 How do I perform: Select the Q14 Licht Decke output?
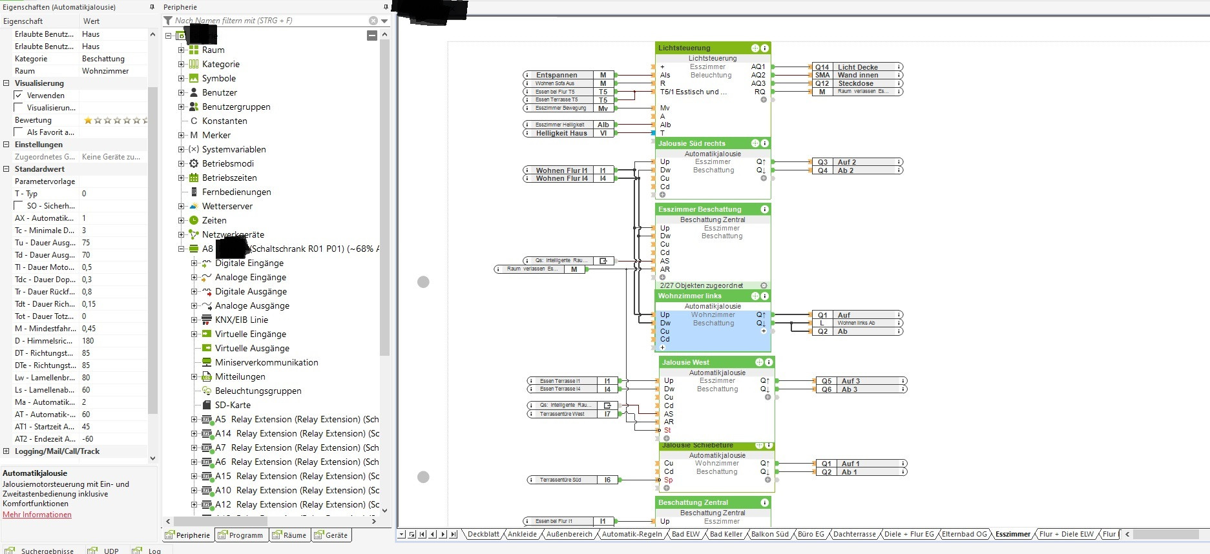click(x=857, y=67)
